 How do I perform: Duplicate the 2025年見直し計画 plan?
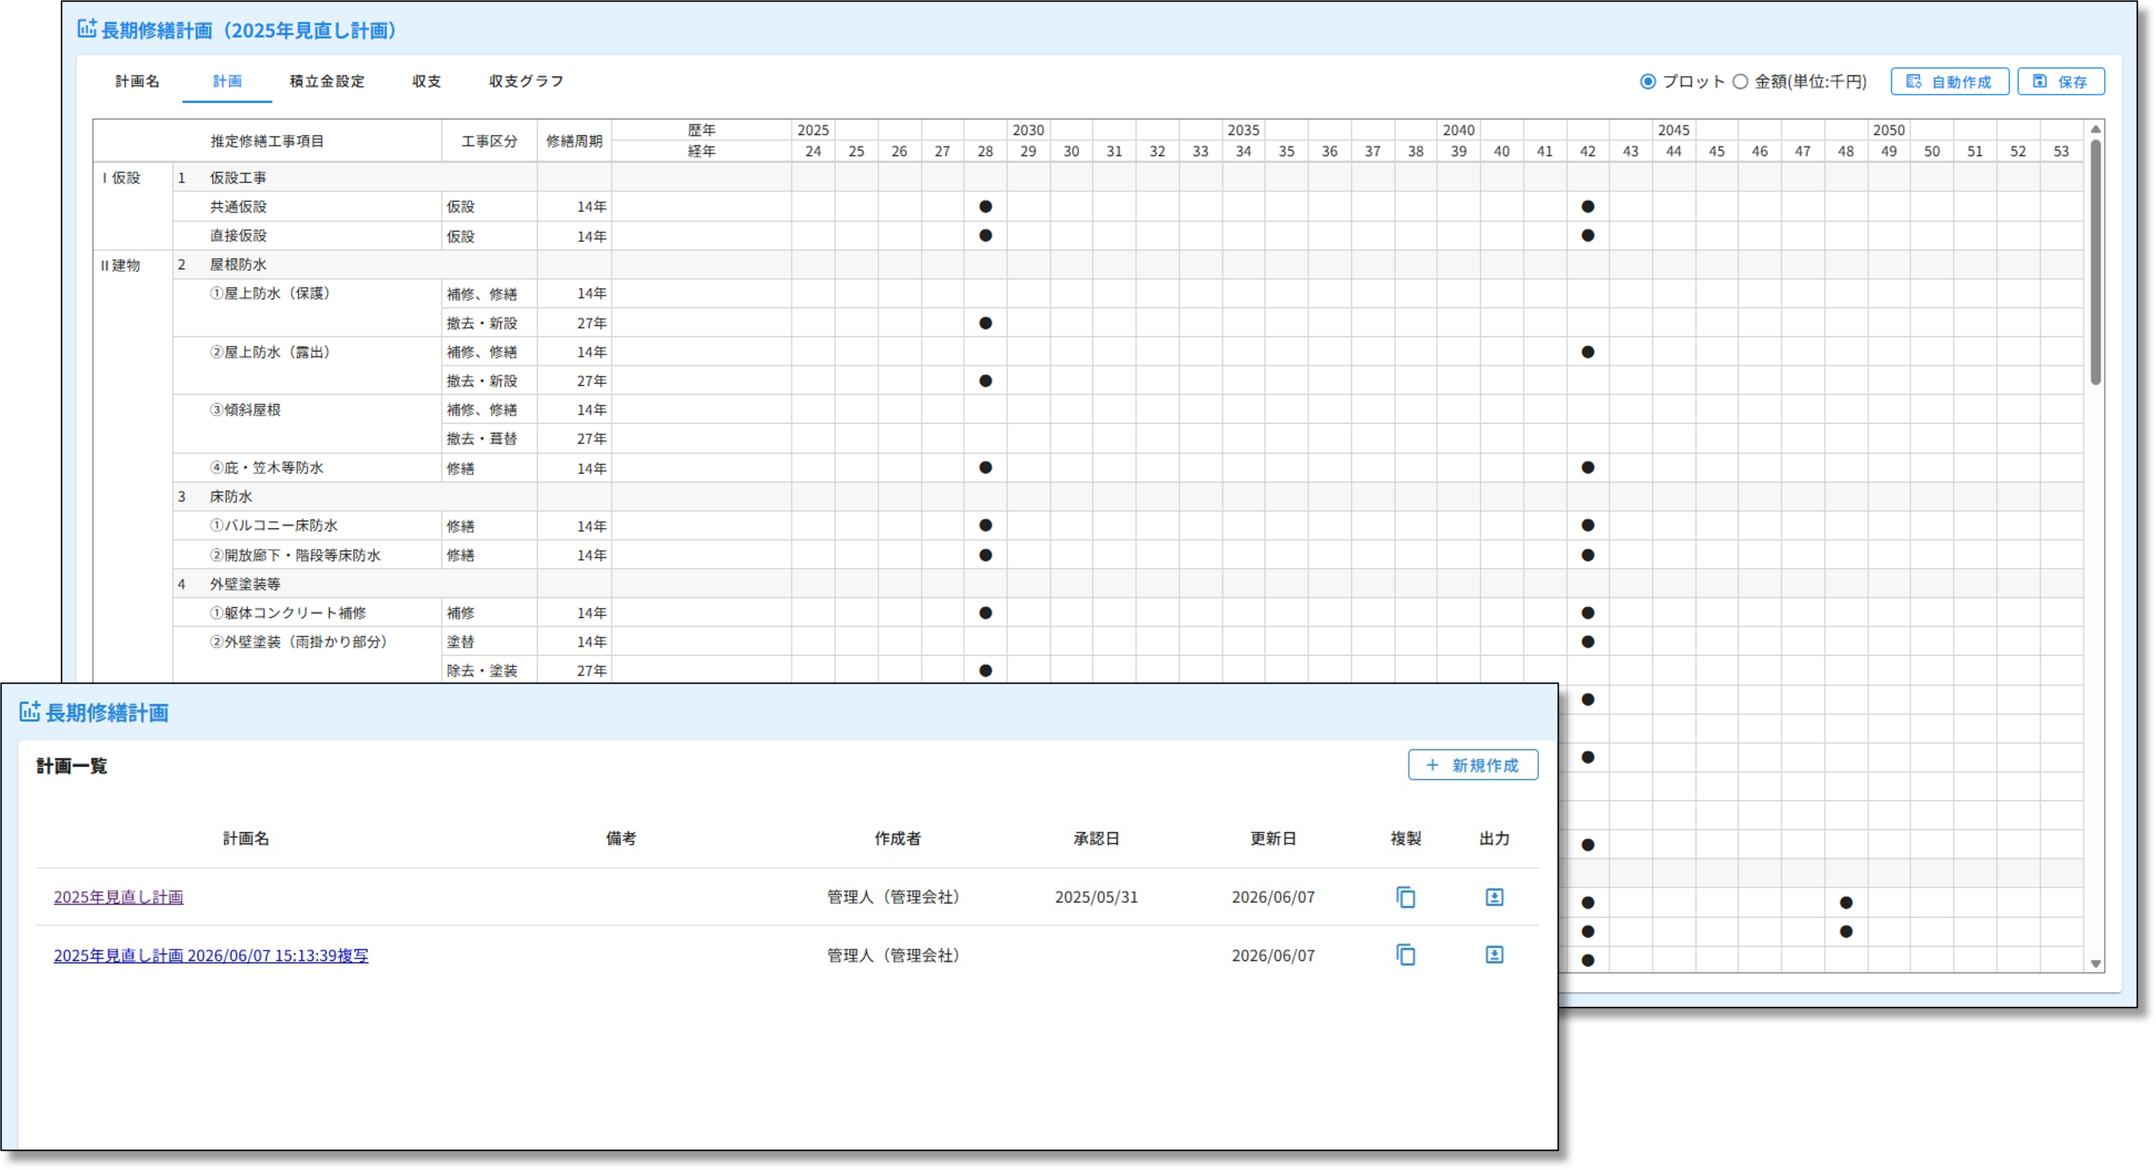[1405, 897]
